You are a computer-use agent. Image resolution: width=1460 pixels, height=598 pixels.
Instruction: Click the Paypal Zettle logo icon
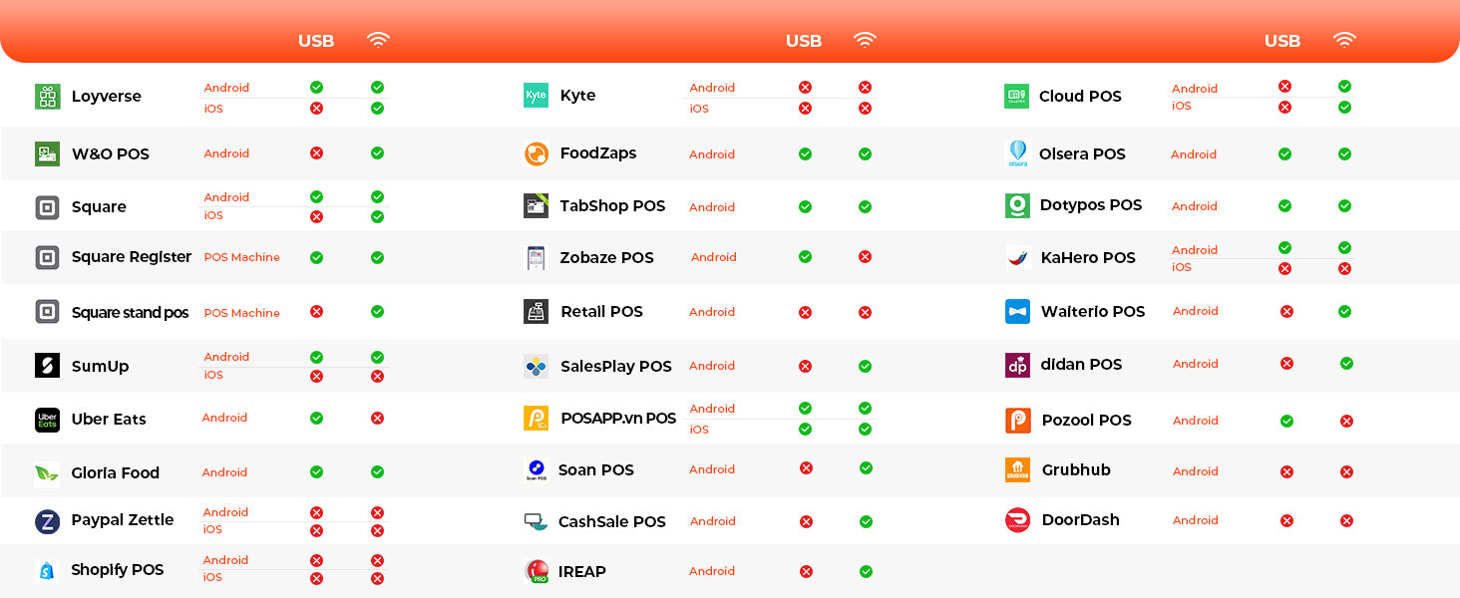(x=47, y=521)
